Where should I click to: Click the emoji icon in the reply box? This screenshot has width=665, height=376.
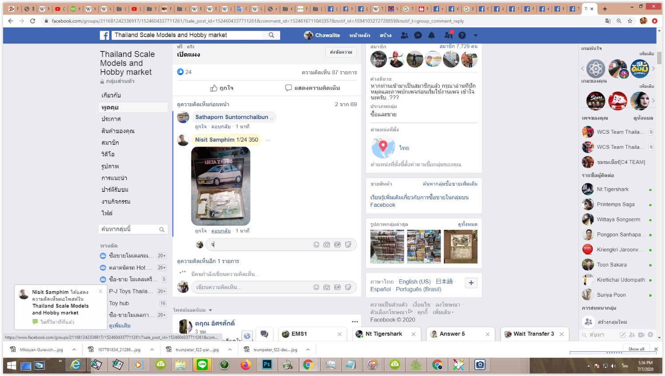click(316, 244)
